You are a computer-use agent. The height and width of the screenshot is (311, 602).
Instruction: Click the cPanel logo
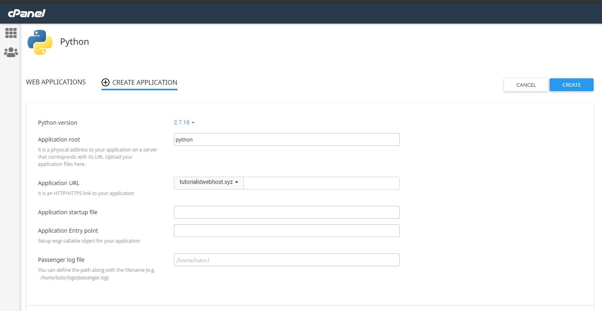click(26, 13)
